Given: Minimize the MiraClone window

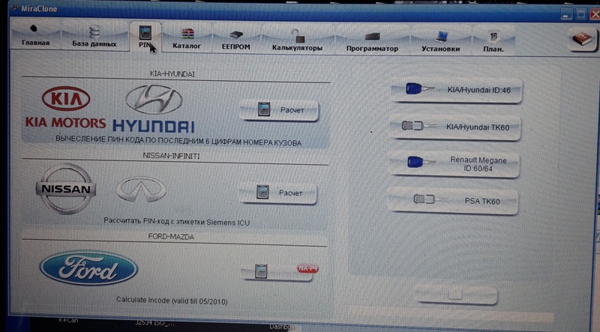Looking at the screenshot, I should [567, 14].
